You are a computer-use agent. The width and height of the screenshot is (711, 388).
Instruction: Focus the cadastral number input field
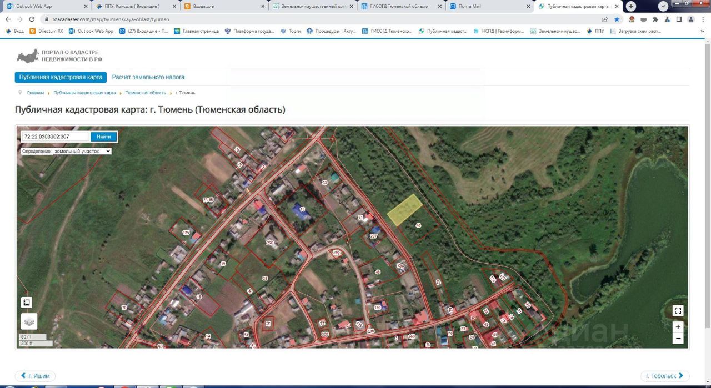(55, 137)
